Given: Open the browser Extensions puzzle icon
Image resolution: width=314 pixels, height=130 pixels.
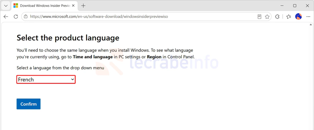Looking at the screenshot, I should point(277,16).
